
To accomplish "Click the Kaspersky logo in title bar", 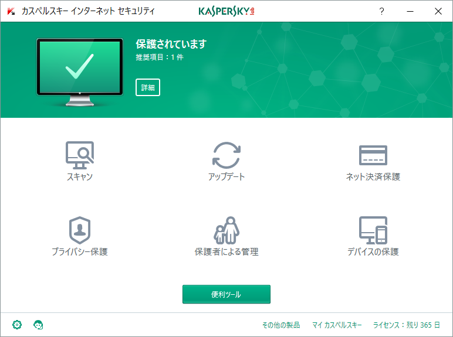I will [226, 11].
